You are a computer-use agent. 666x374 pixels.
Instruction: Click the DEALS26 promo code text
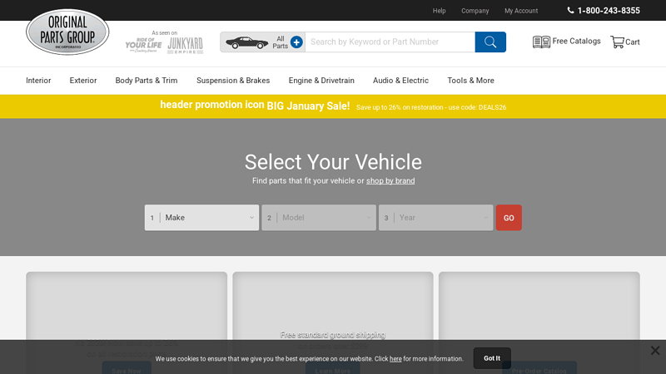click(492, 107)
